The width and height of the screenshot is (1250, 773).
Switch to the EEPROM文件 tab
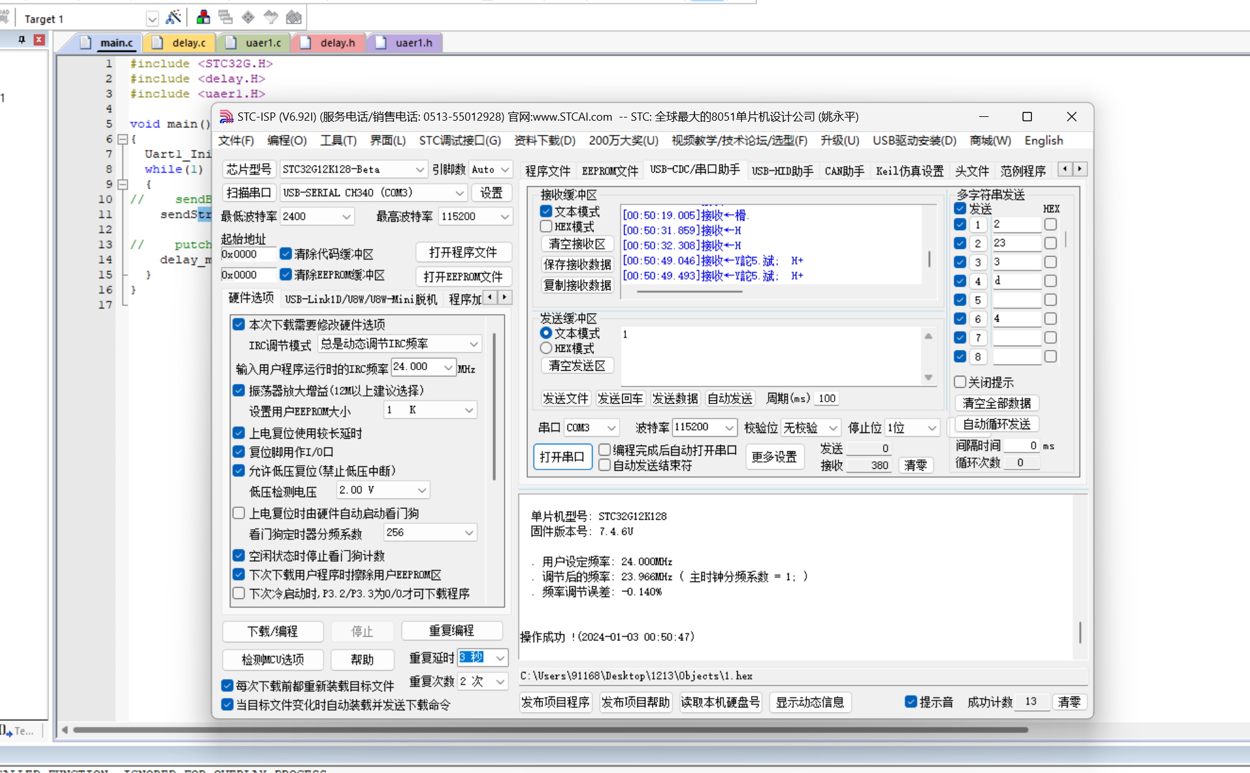(x=610, y=171)
